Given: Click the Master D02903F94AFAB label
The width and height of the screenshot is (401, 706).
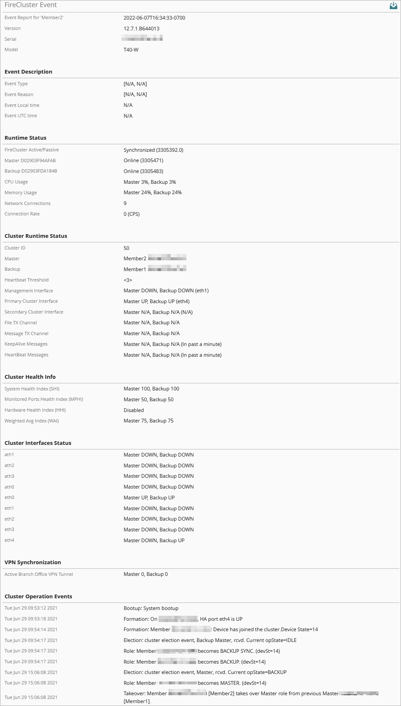Looking at the screenshot, I should point(30,160).
